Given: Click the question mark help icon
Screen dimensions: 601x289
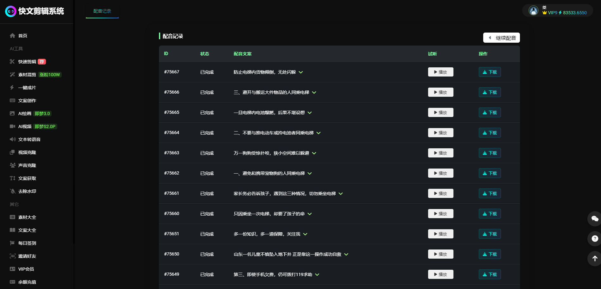Looking at the screenshot, I should [x=595, y=239].
